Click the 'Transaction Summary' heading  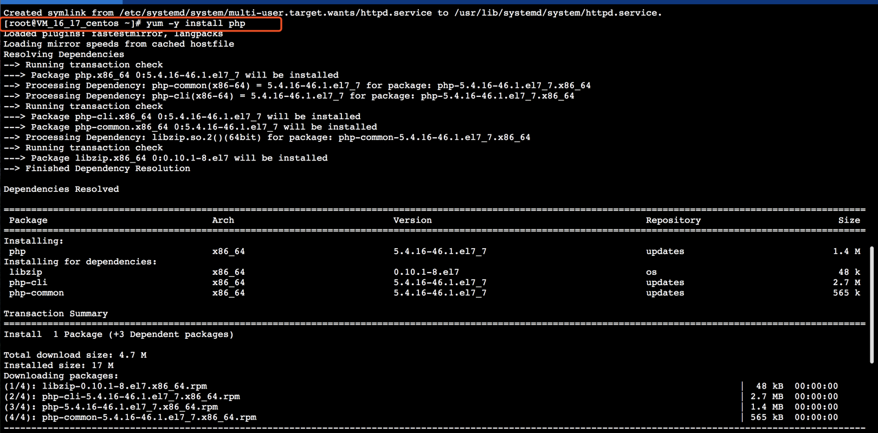56,313
